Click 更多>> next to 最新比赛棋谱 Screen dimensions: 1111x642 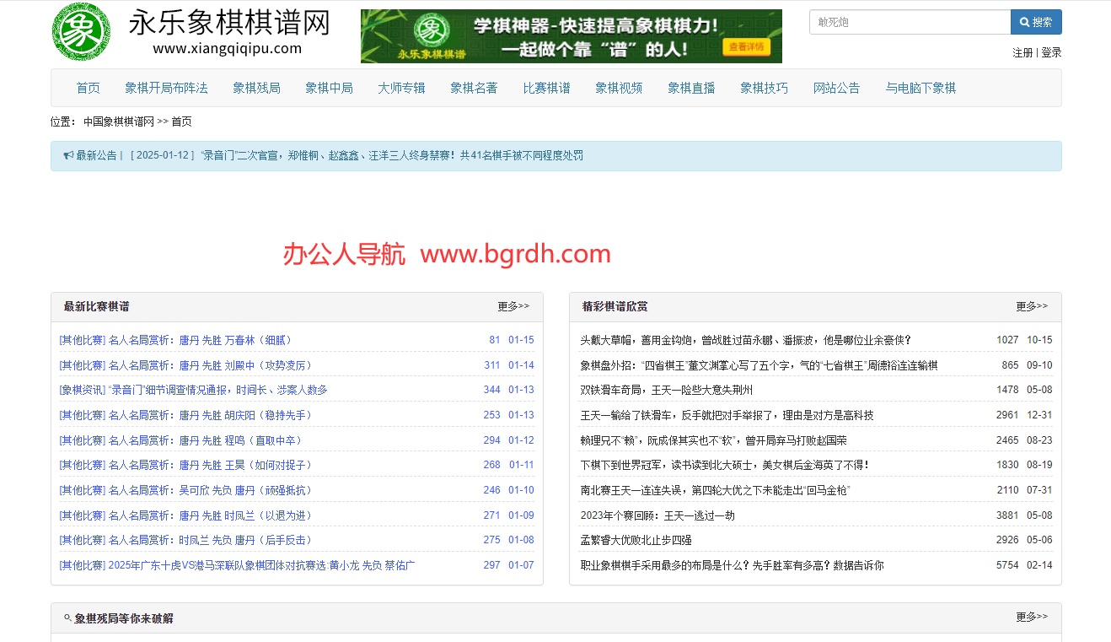pos(513,307)
